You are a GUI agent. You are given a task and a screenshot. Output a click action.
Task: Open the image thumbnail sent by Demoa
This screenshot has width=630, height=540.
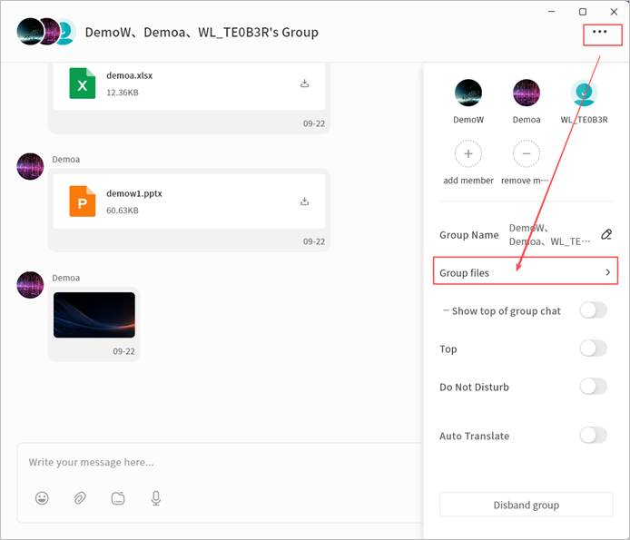pyautogui.click(x=94, y=315)
